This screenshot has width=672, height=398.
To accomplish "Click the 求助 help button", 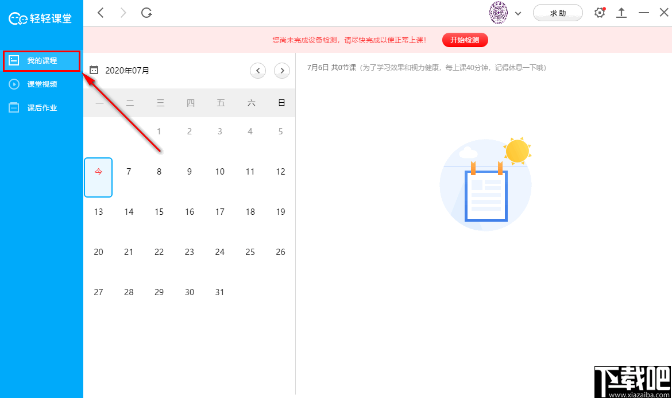I will [558, 12].
